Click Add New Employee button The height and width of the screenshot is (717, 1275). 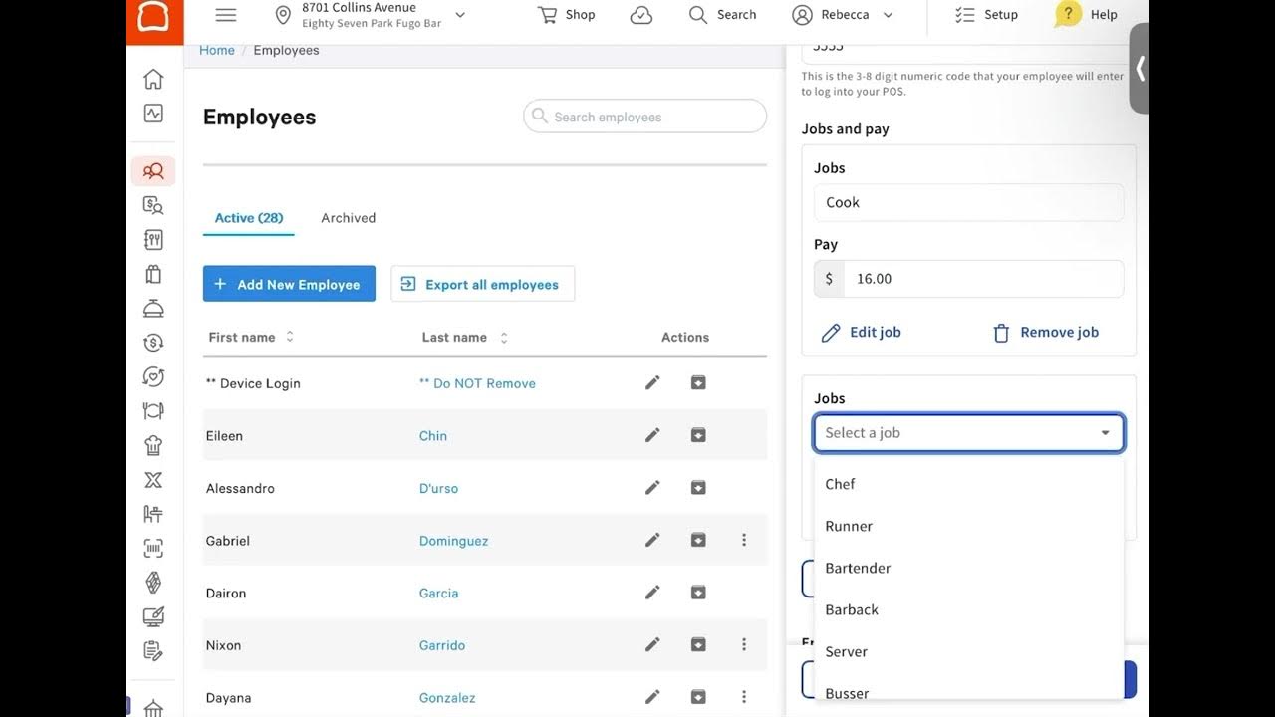289,284
